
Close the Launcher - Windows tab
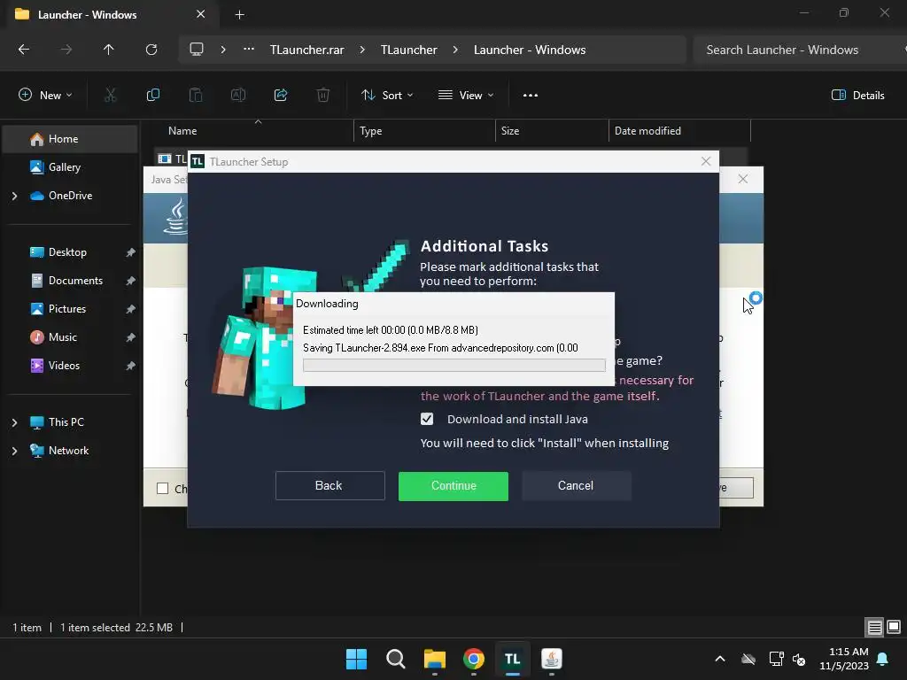[201, 14]
